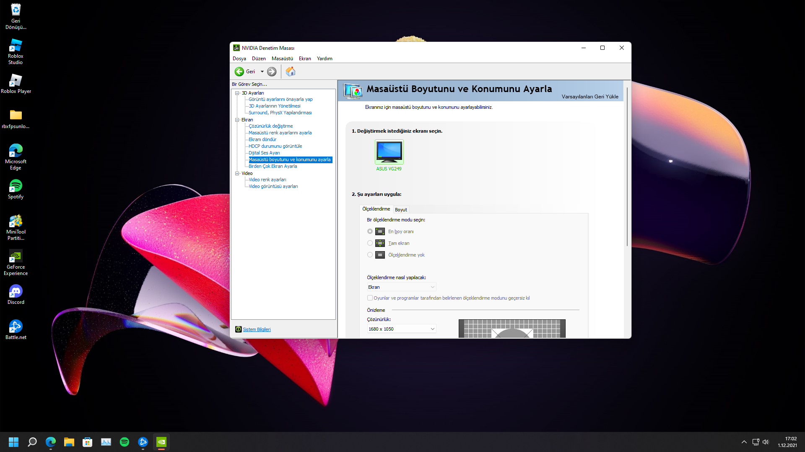The image size is (805, 452).
Task: Enable override scaling mode checkbox for games
Action: (370, 298)
